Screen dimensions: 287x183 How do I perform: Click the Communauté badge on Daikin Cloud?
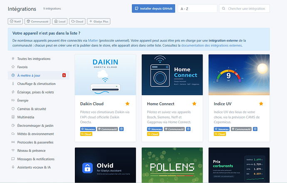pyautogui.click(x=107, y=129)
